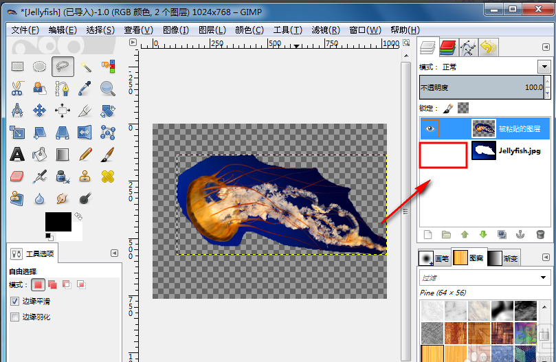Set selection mode to add to selection
Image resolution: width=556 pixels, height=362 pixels.
pos(52,284)
